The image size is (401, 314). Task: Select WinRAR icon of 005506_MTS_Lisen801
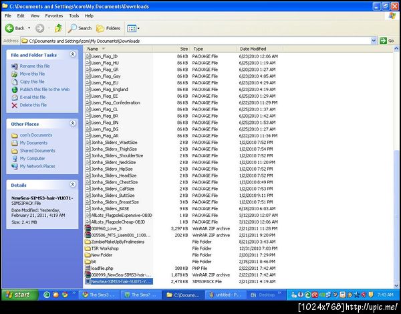[x=88, y=235]
